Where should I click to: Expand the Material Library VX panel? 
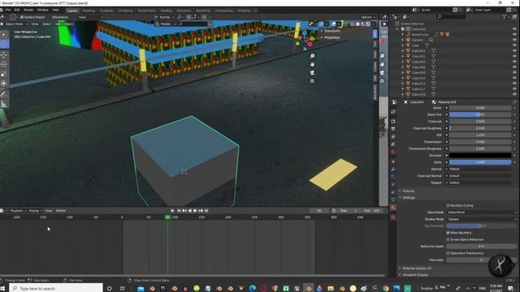[417, 268]
